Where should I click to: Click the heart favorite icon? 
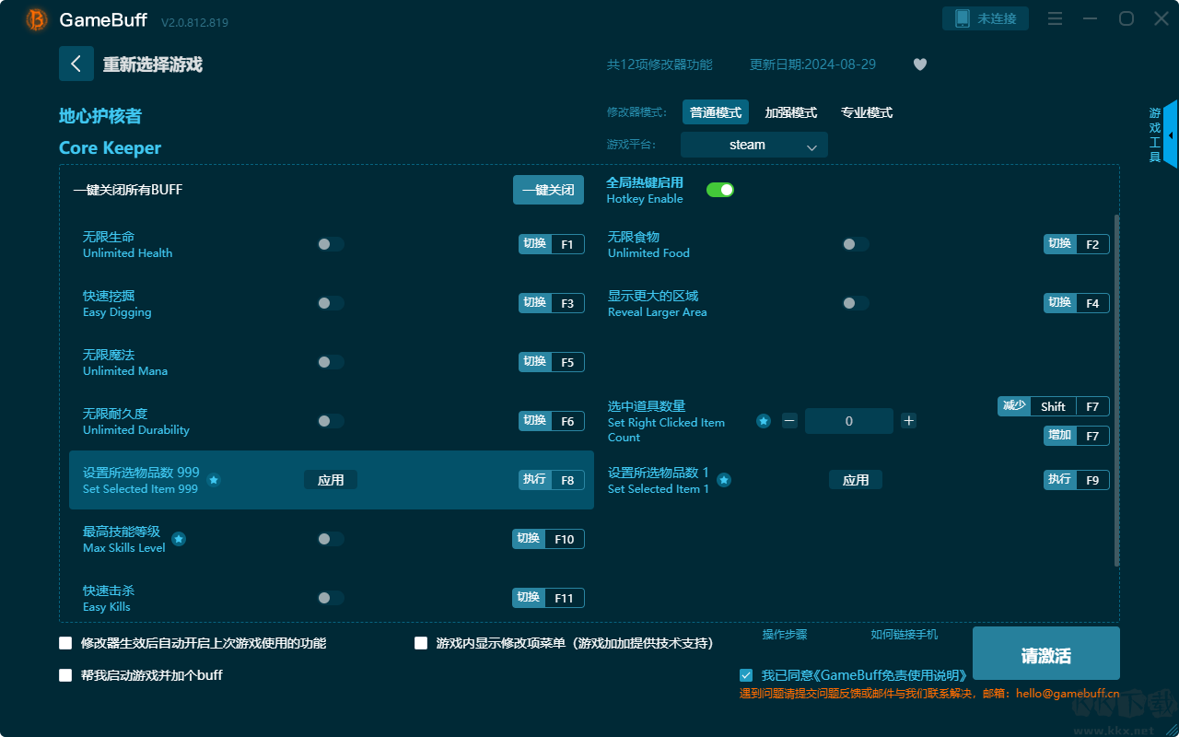(920, 64)
